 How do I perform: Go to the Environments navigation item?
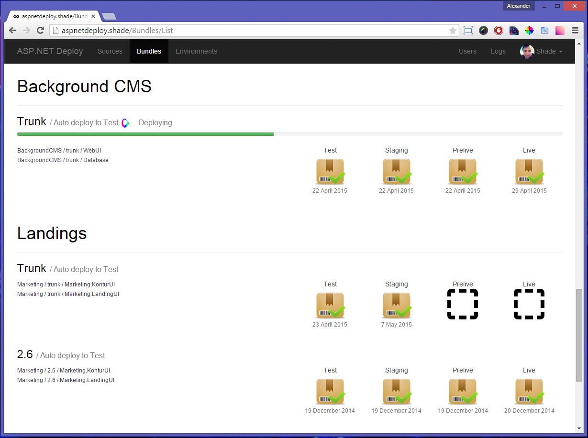tap(196, 51)
